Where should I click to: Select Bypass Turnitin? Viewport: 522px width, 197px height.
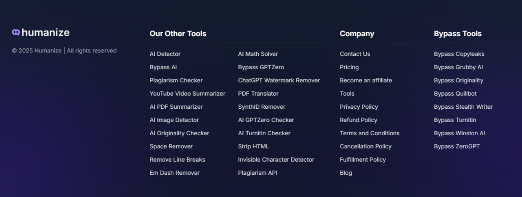tap(455, 120)
